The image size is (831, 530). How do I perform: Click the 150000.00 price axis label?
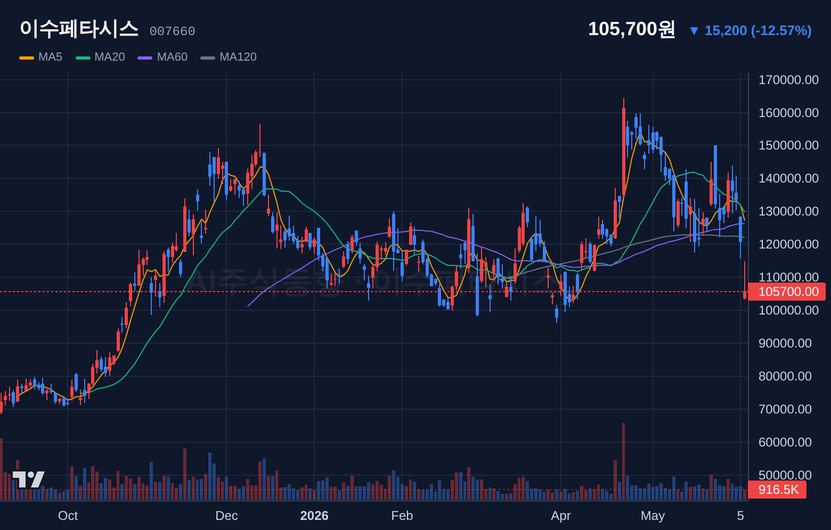[788, 145]
